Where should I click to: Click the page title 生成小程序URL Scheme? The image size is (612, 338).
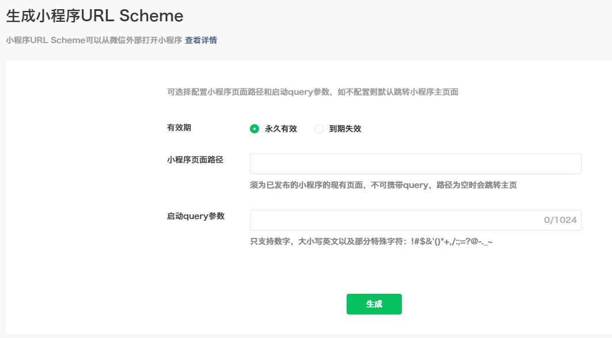click(94, 16)
